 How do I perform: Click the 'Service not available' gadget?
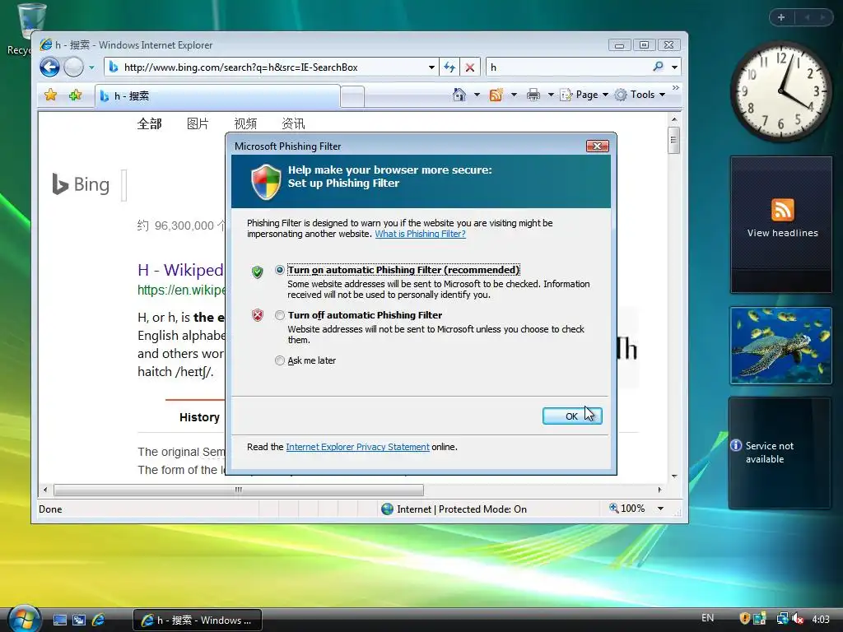coord(780,453)
